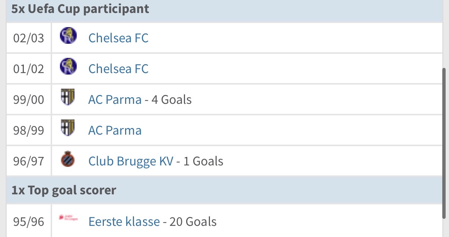Select the 99/00 season cell
Image resolution: width=449 pixels, height=237 pixels.
click(x=29, y=99)
